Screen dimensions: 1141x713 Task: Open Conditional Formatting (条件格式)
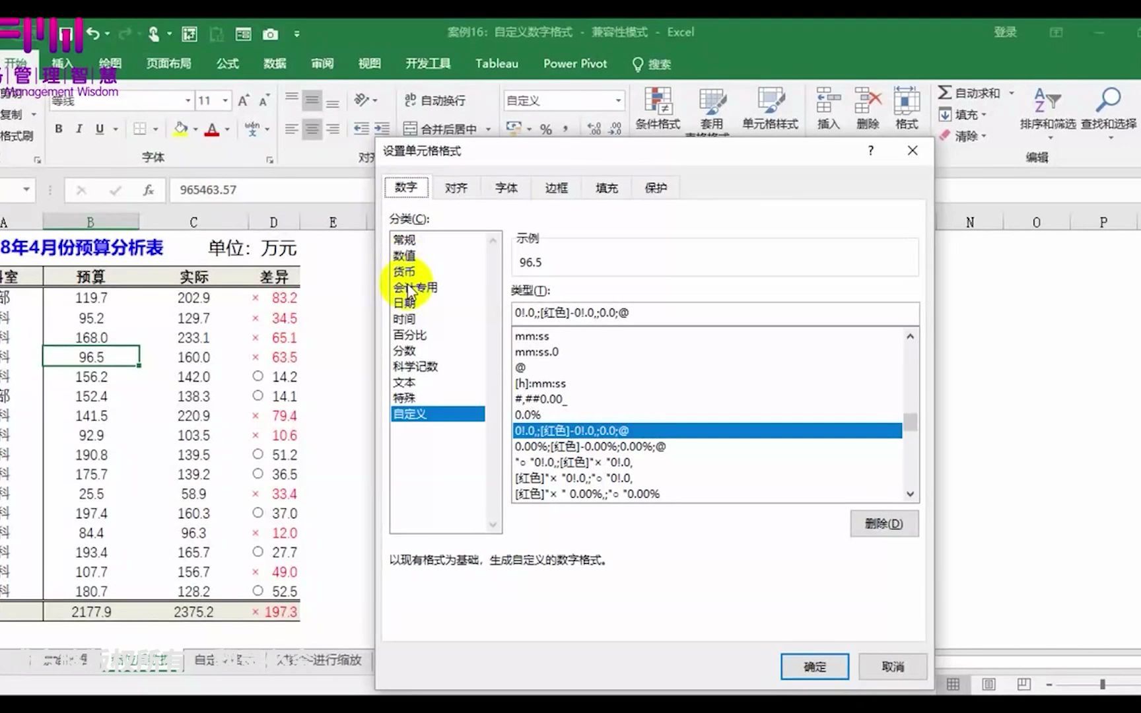pos(658,109)
